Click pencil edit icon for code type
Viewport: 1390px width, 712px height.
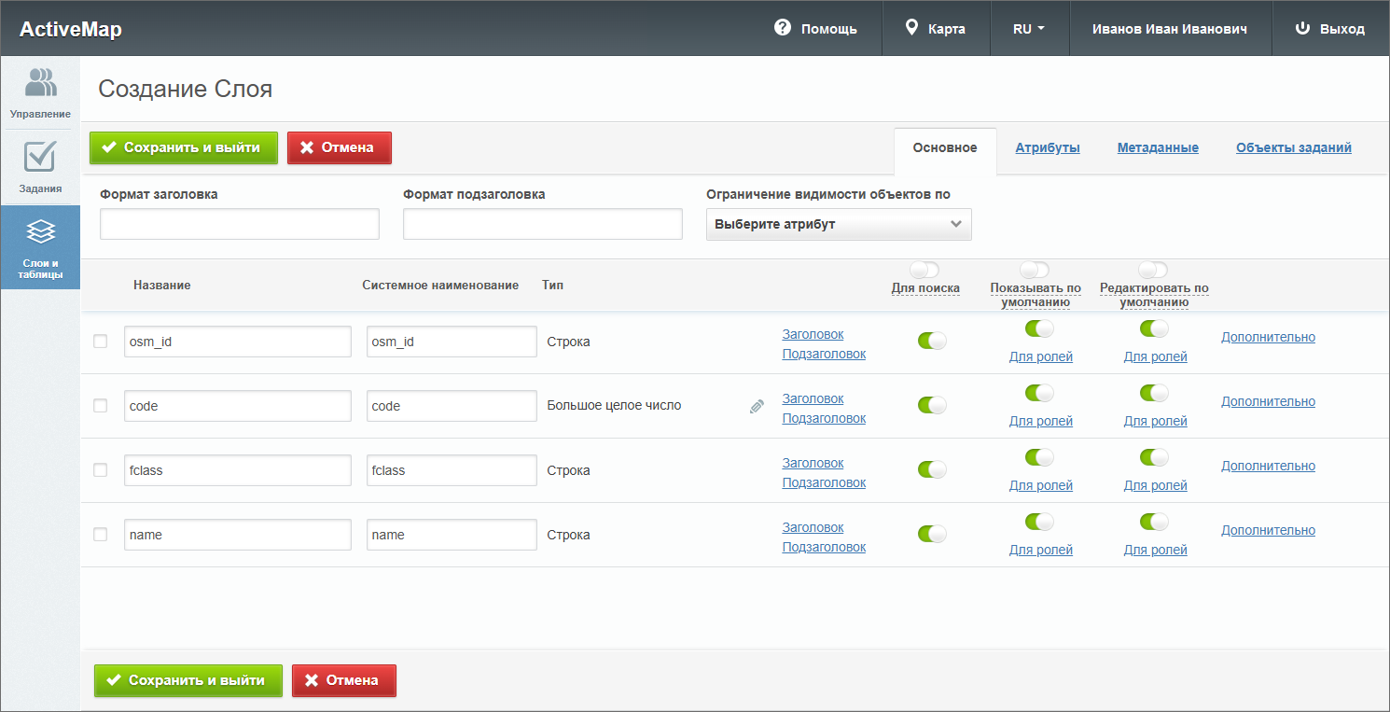click(757, 407)
